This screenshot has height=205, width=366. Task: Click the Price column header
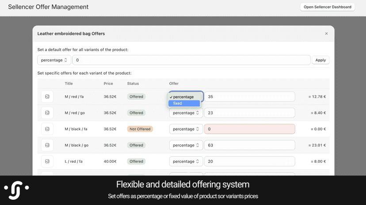pyautogui.click(x=108, y=84)
